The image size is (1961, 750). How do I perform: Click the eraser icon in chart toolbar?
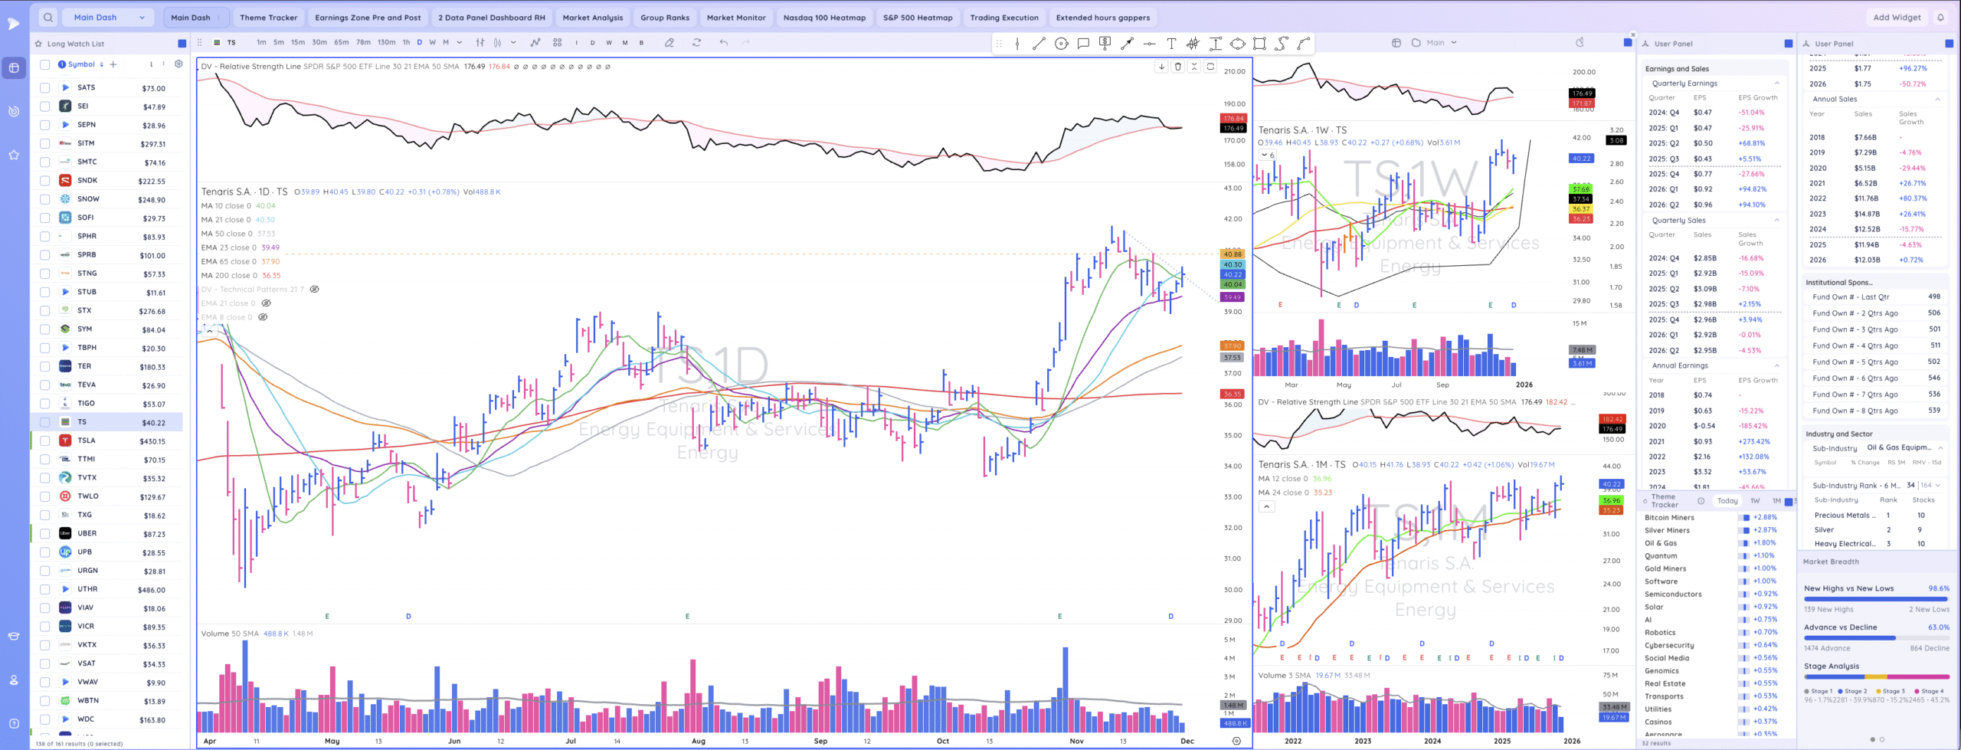[669, 43]
